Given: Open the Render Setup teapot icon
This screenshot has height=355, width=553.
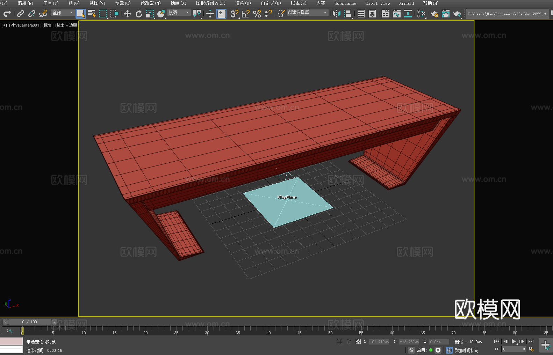Looking at the screenshot, I should pyautogui.click(x=434, y=14).
